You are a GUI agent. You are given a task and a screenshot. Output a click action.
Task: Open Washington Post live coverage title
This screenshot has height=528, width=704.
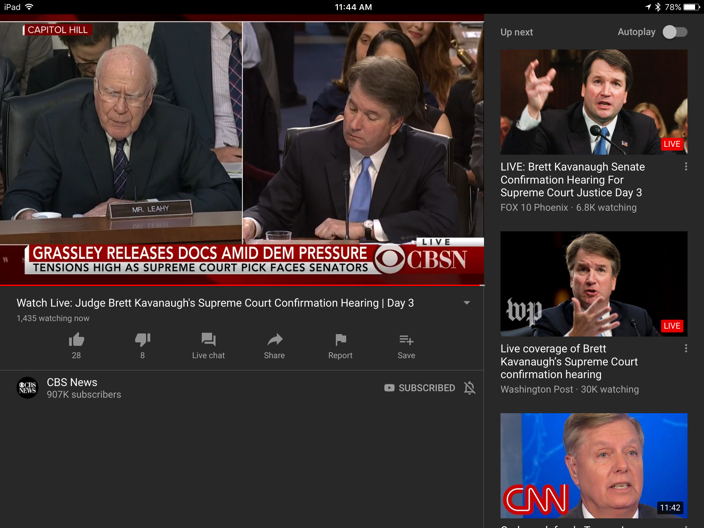coord(569,362)
